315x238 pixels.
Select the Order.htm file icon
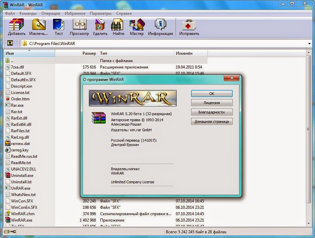point(8,99)
